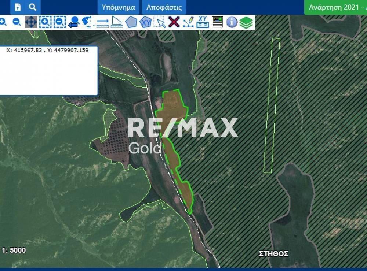This screenshot has height=271, width=367.
Task: Toggle the green layers stack panel
Action: click(x=246, y=22)
